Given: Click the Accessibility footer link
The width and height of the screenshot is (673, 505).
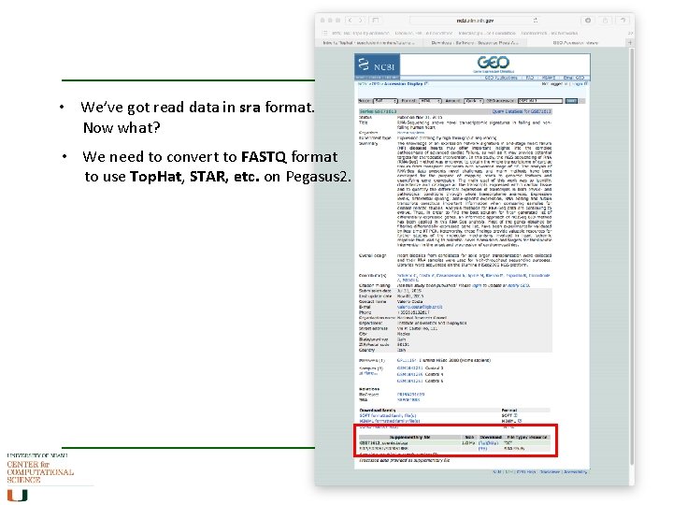Looking at the screenshot, I should (575, 472).
